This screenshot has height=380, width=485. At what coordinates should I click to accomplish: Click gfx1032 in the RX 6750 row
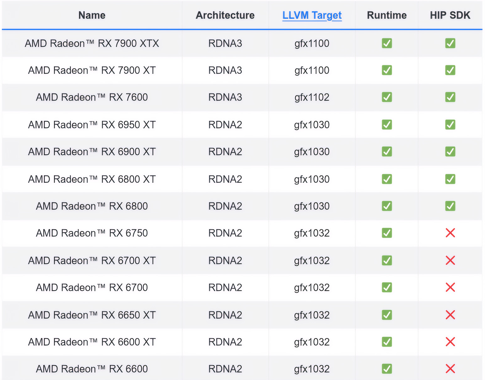(312, 233)
